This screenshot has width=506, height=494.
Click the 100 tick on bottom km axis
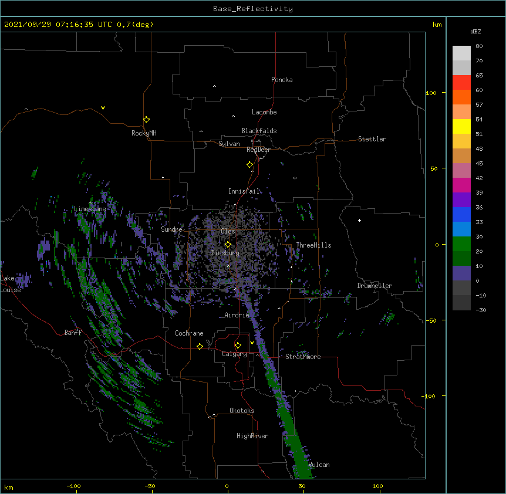coord(377,486)
